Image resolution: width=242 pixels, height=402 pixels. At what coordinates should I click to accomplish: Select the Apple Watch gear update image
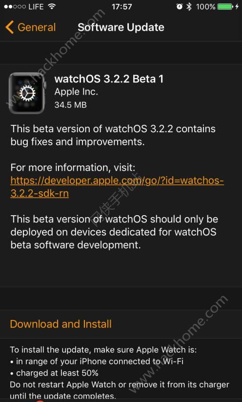point(27,93)
